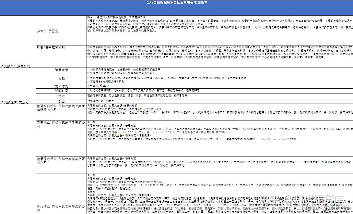Click the effects description beside '特效'
Image resolution: width=353 pixels, height=214 pixels.
point(136,96)
